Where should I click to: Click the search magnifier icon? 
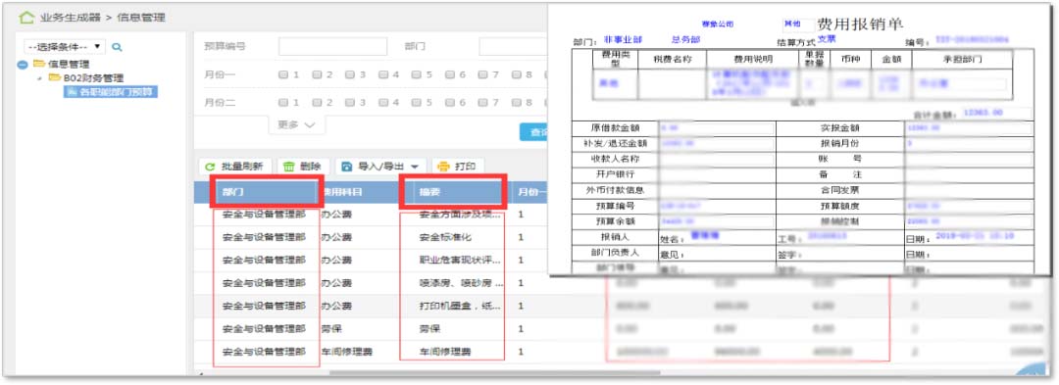tap(117, 47)
